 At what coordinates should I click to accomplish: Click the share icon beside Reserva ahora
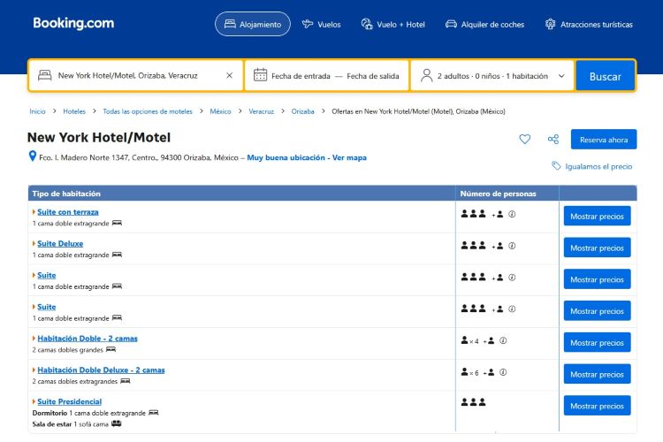pos(553,140)
